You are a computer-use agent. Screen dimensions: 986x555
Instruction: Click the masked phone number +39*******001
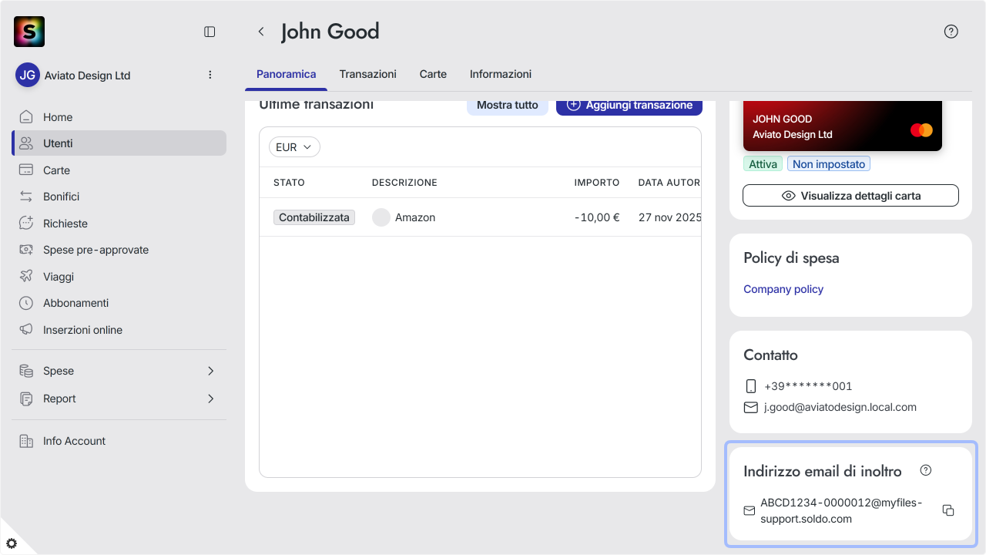point(808,386)
